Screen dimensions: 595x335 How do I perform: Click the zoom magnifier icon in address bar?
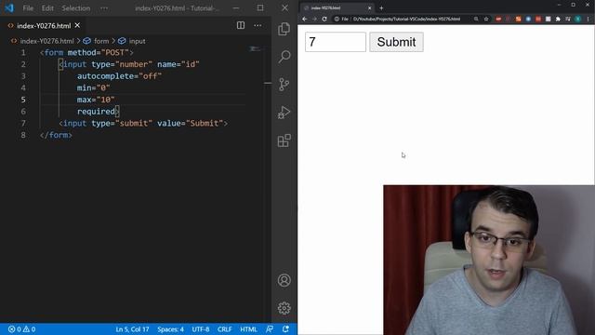click(x=476, y=19)
